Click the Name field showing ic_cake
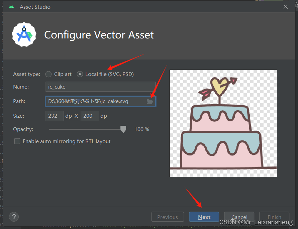 click(x=100, y=87)
